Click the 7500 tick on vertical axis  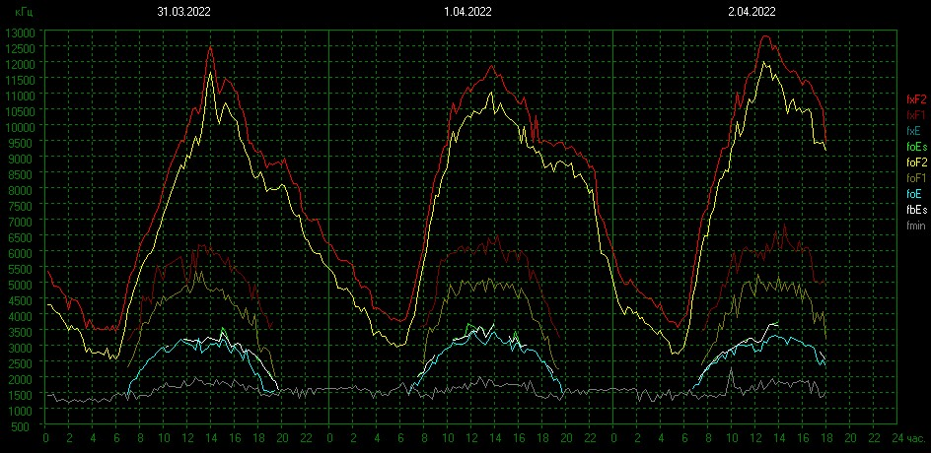pyautogui.click(x=22, y=206)
